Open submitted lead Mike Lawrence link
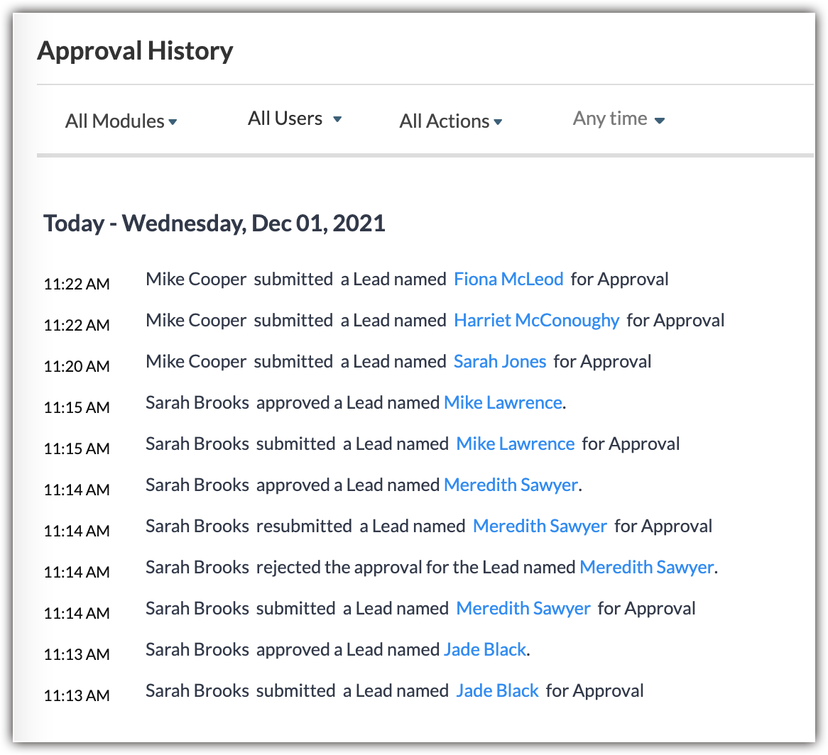The height and width of the screenshot is (755, 828). [515, 443]
